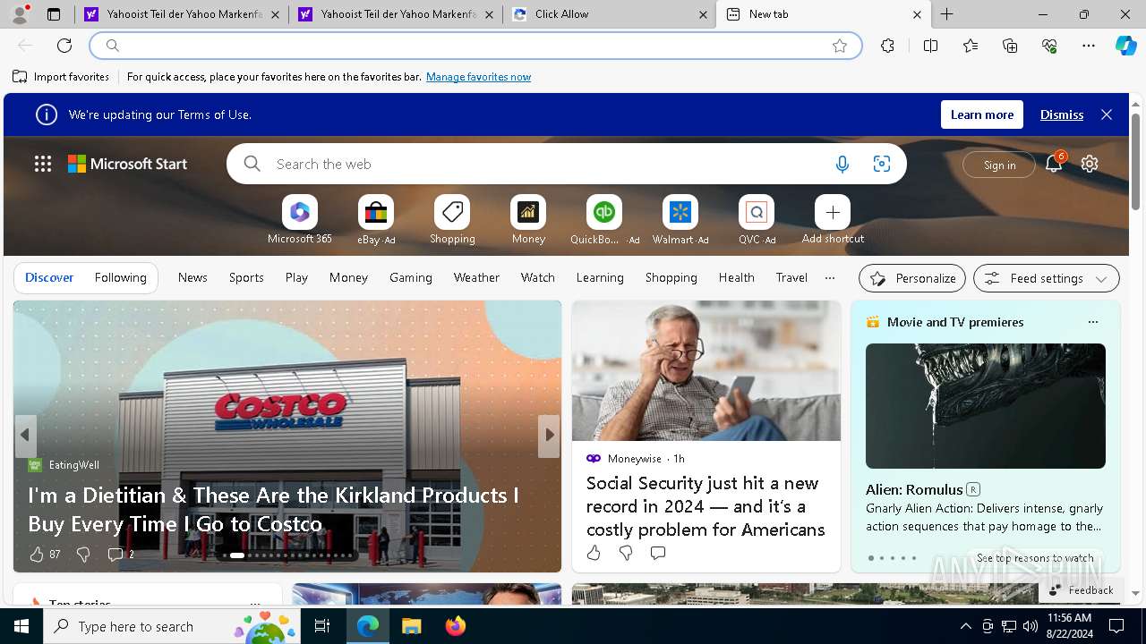Launch Copilot sidebar icon
The width and height of the screenshot is (1146, 644).
click(1125, 46)
